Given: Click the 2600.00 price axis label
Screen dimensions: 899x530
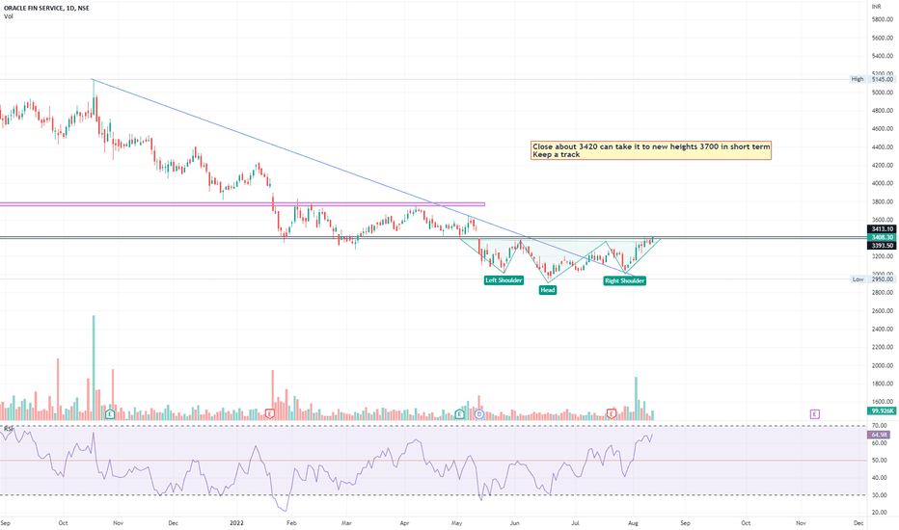Looking at the screenshot, I should pos(883,311).
